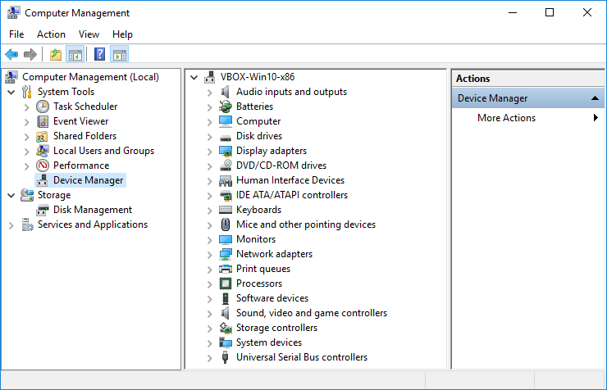
Task: Click the Event Viewer icon
Action: tap(43, 121)
